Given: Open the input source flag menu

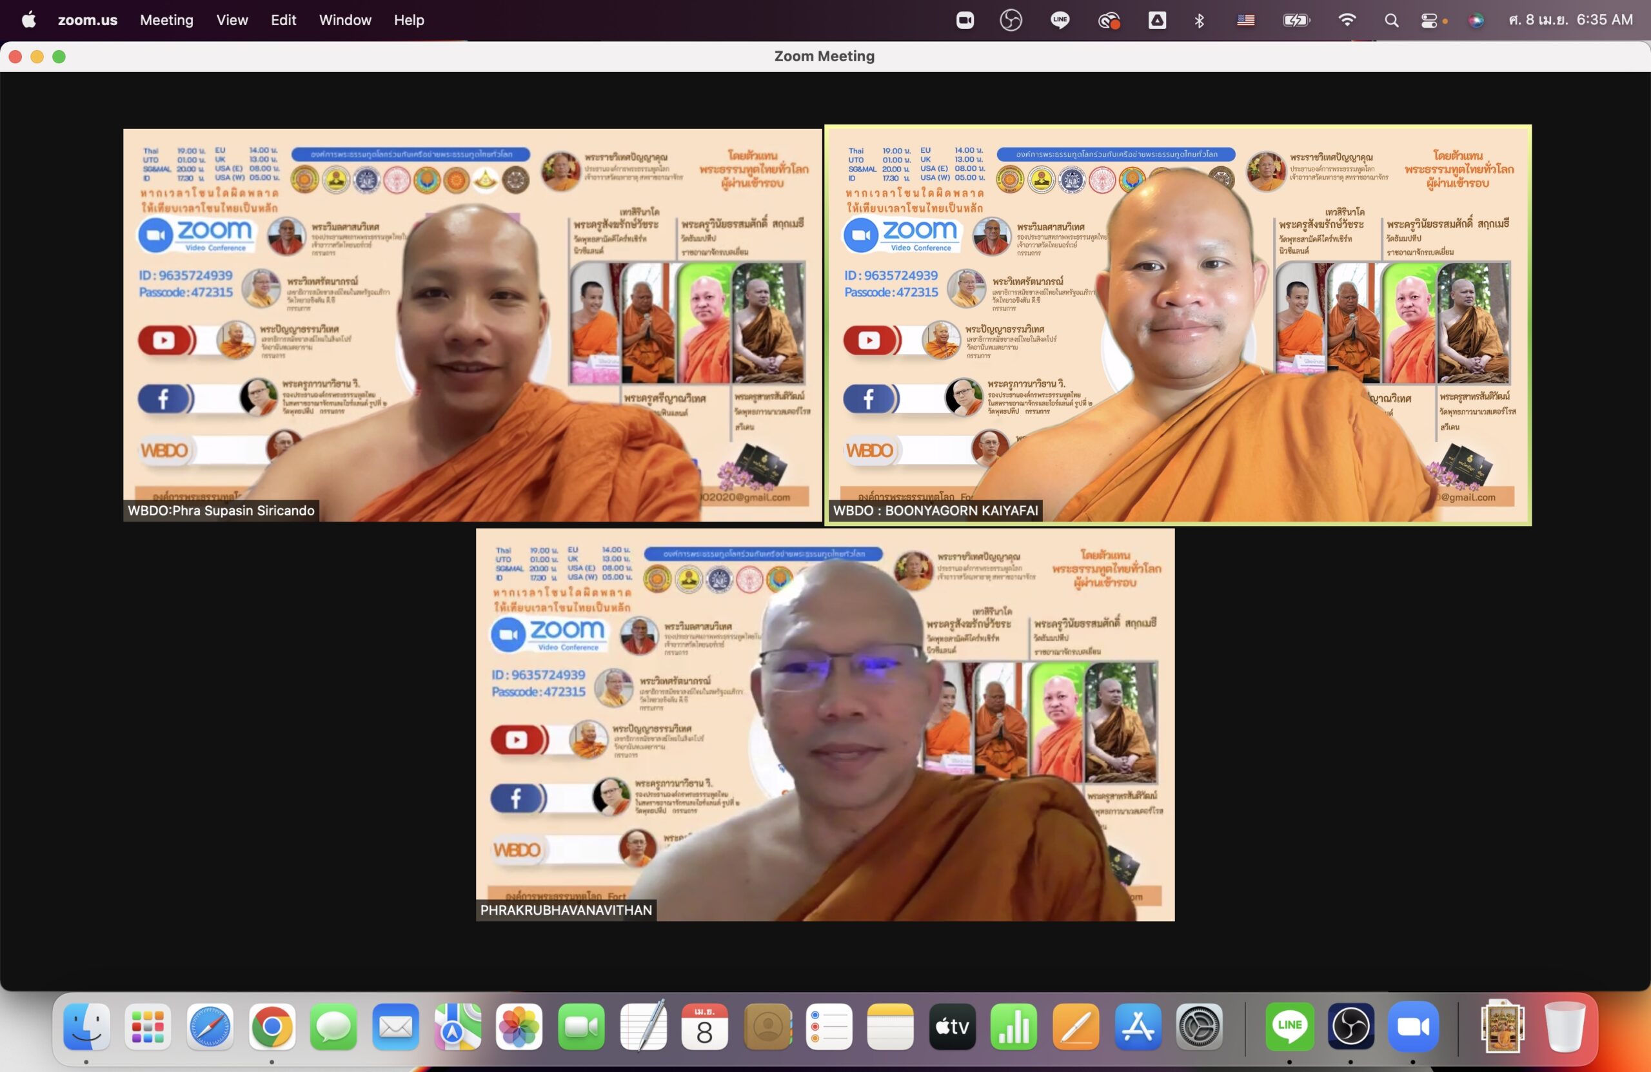Looking at the screenshot, I should click(x=1246, y=20).
